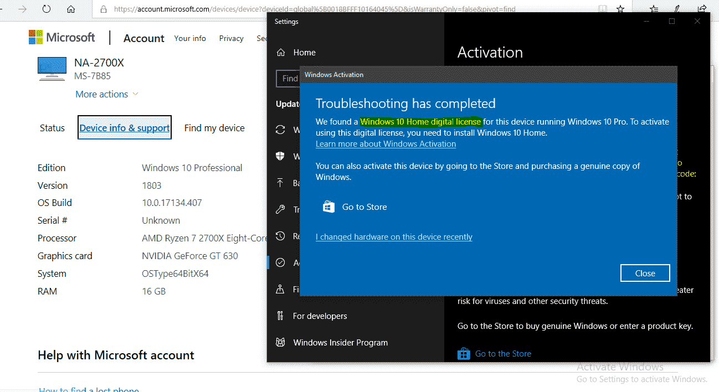
Task: Open Troubleshoot wrench icon in sidebar
Action: pyautogui.click(x=281, y=209)
